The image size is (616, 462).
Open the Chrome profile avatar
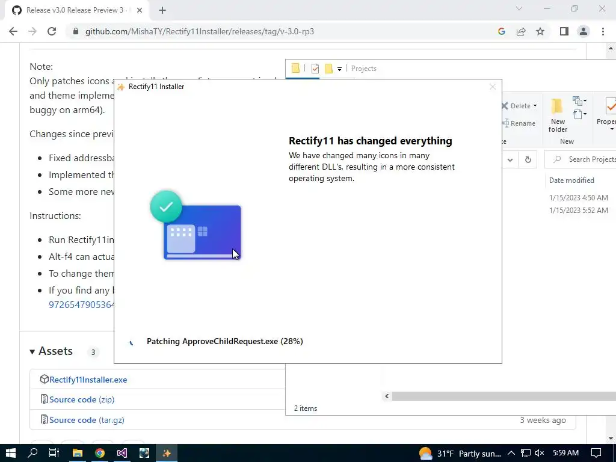[584, 31]
